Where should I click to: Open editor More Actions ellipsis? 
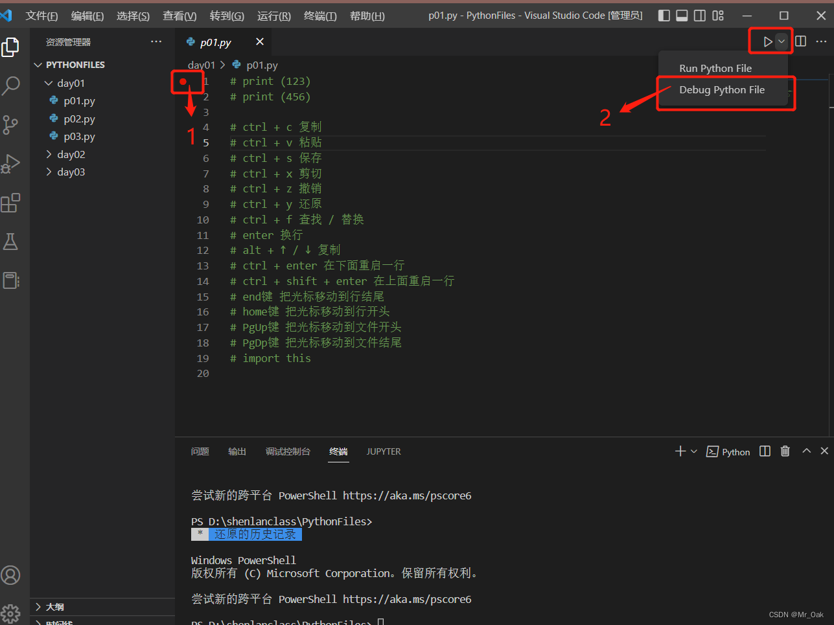pyautogui.click(x=821, y=41)
